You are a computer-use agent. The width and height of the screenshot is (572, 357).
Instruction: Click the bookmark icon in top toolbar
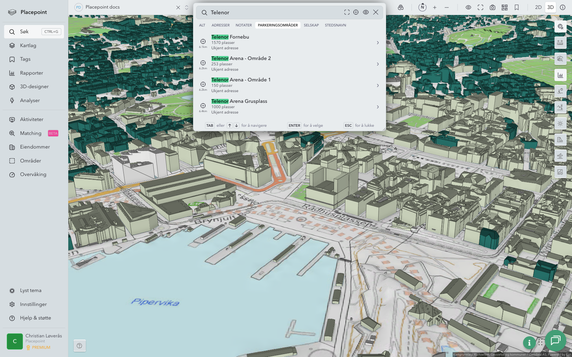tap(517, 7)
